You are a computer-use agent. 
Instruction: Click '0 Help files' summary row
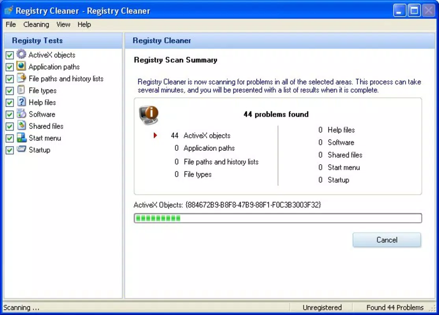(x=337, y=130)
